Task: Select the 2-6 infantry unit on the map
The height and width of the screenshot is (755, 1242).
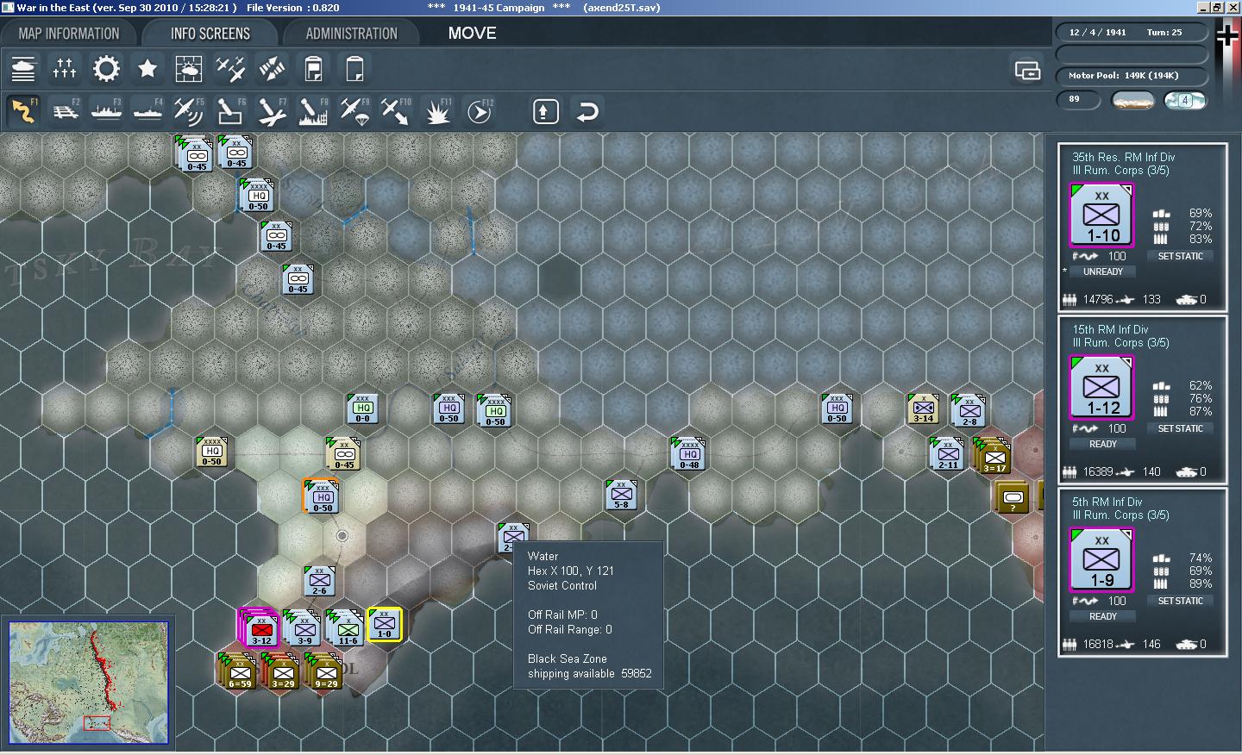Action: click(x=319, y=581)
